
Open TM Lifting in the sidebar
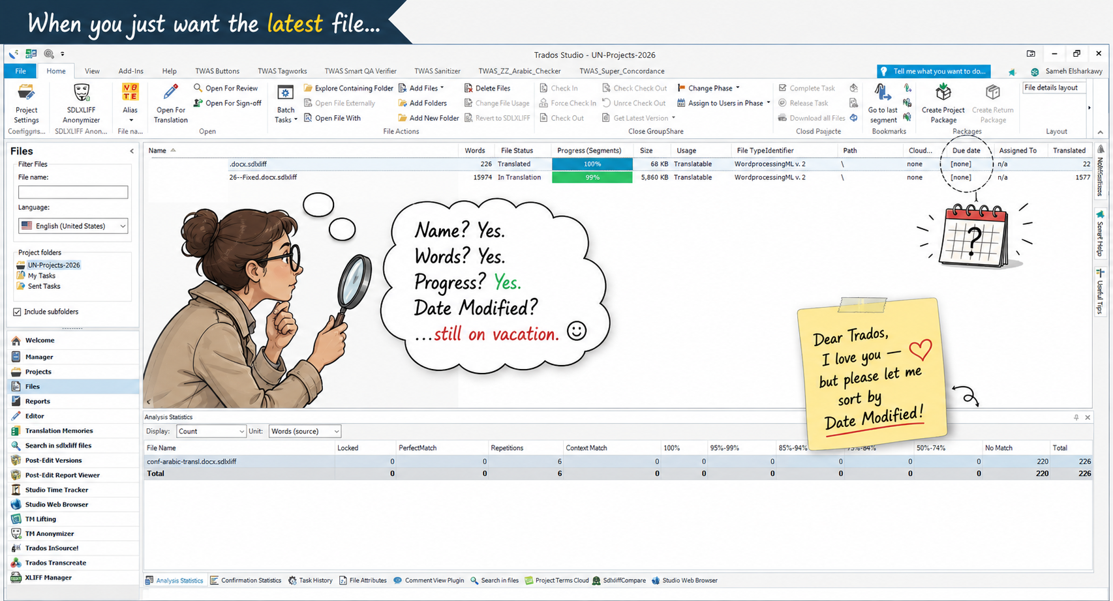74,519
